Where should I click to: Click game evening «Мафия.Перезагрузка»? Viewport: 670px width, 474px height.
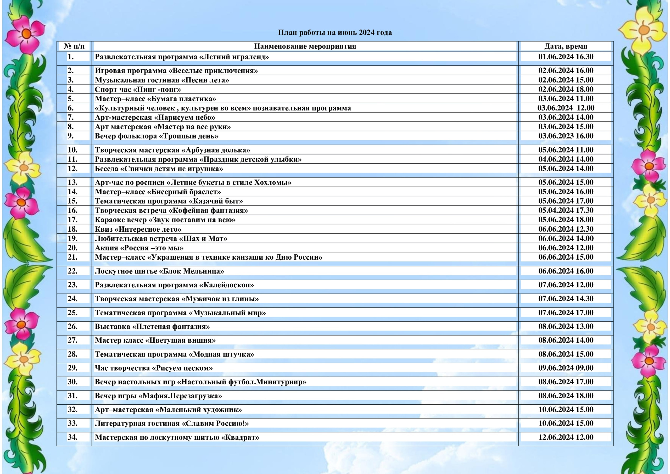coord(158,396)
